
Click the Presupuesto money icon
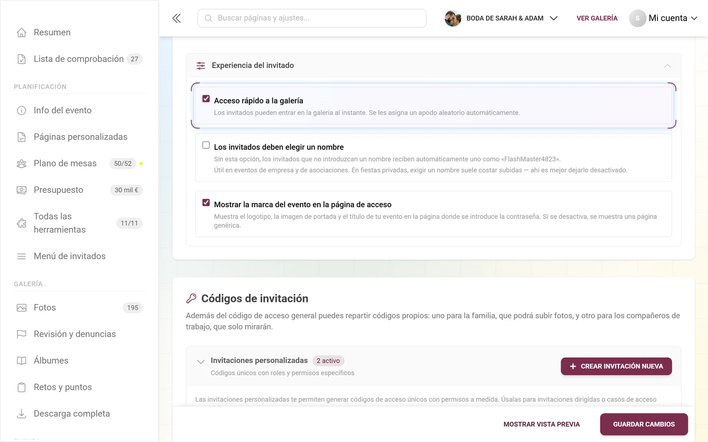(x=22, y=190)
